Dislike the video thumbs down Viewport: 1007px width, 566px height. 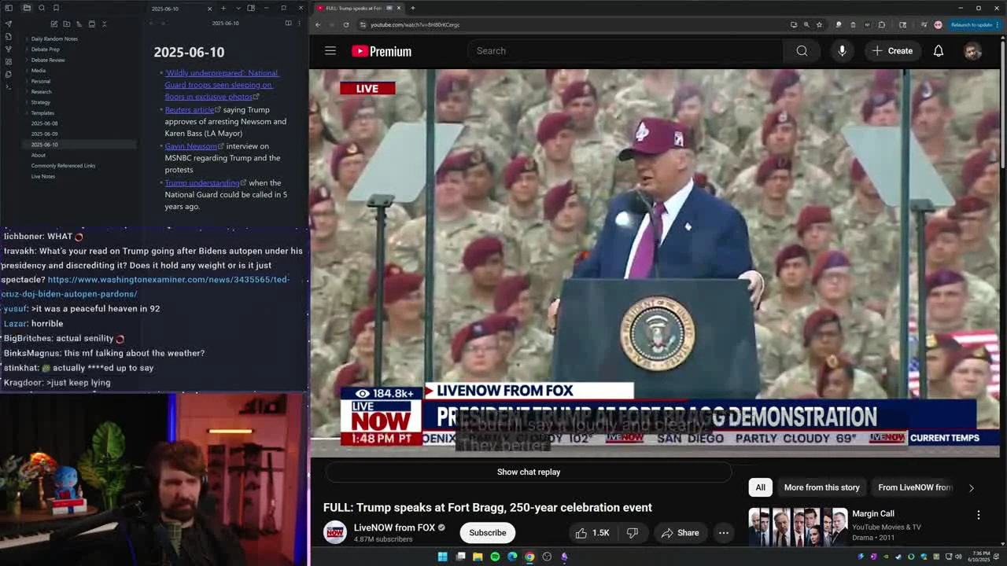pos(633,532)
